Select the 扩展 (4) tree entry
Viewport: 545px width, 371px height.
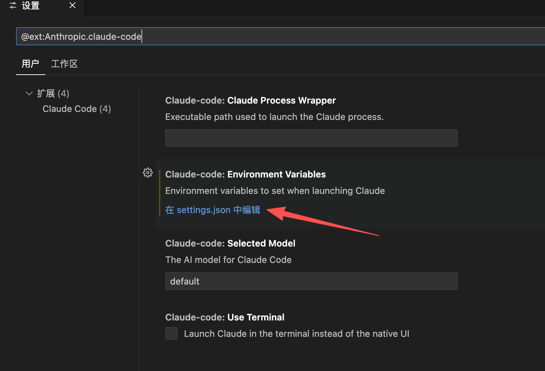point(53,93)
